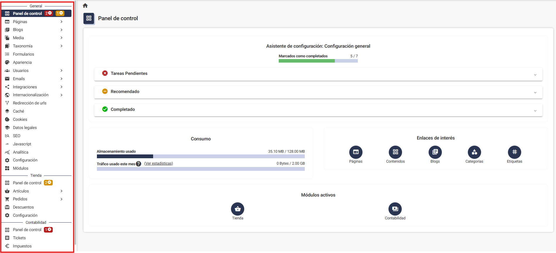Expand the Completado section
The width and height of the screenshot is (556, 253).
(x=318, y=110)
